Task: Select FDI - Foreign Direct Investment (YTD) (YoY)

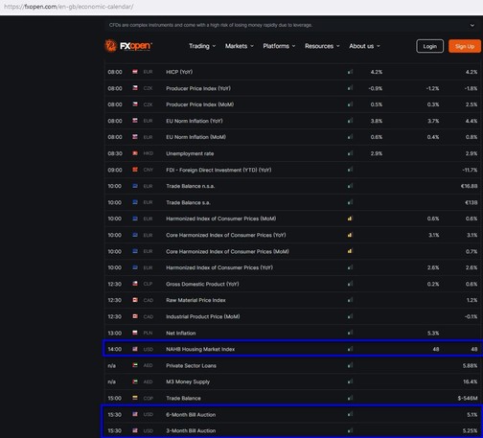Action: coord(218,170)
